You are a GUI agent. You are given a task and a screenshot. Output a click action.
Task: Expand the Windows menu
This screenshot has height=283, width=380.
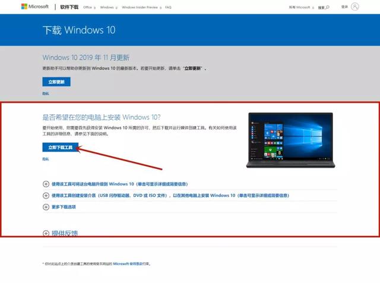point(109,7)
